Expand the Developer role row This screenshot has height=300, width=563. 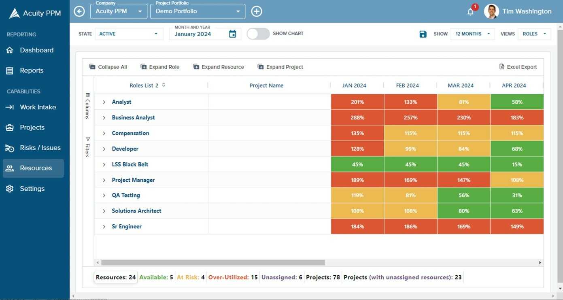coord(104,148)
